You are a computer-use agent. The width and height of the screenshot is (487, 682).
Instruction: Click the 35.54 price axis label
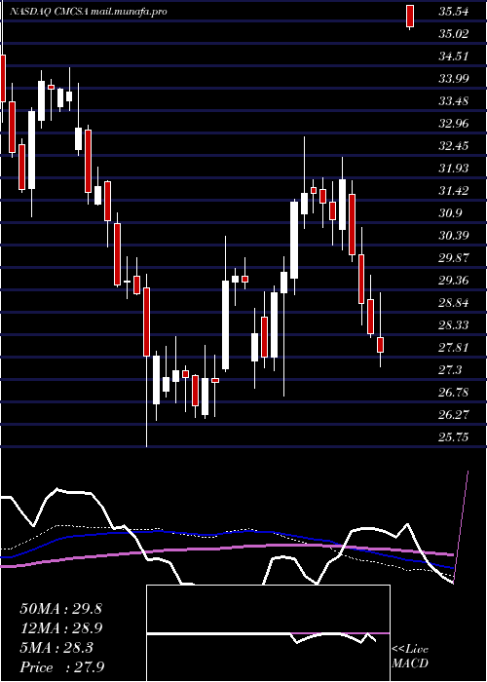(x=453, y=12)
